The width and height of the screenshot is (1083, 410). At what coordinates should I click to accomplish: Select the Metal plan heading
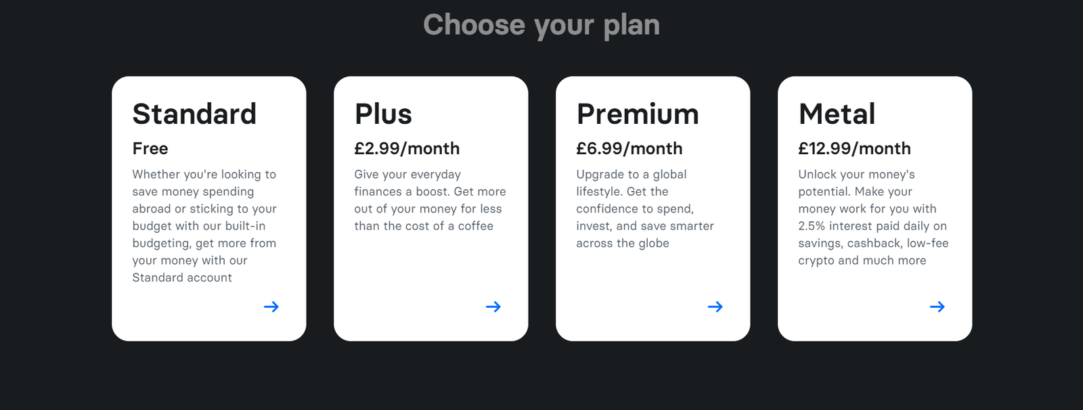837,114
